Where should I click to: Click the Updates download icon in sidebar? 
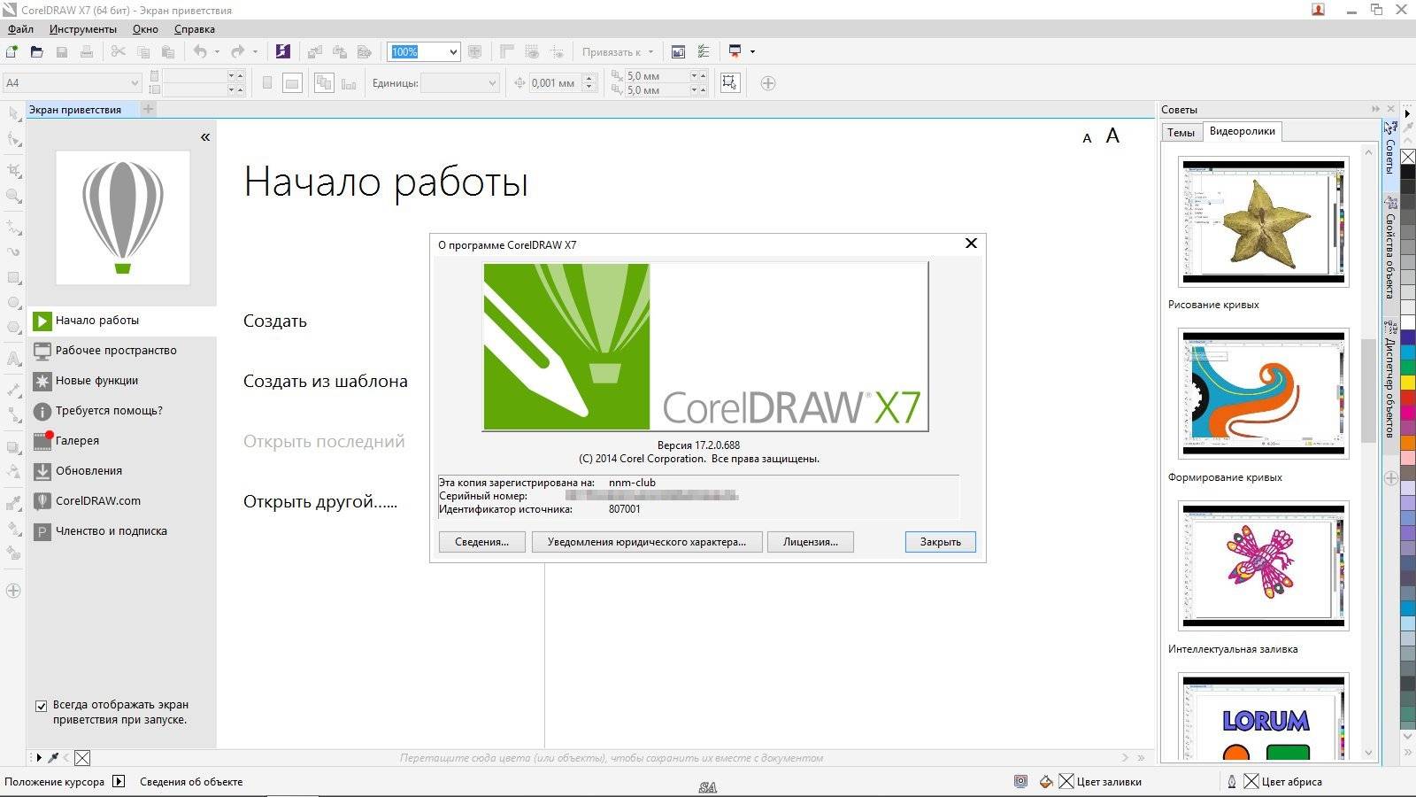[x=42, y=471]
